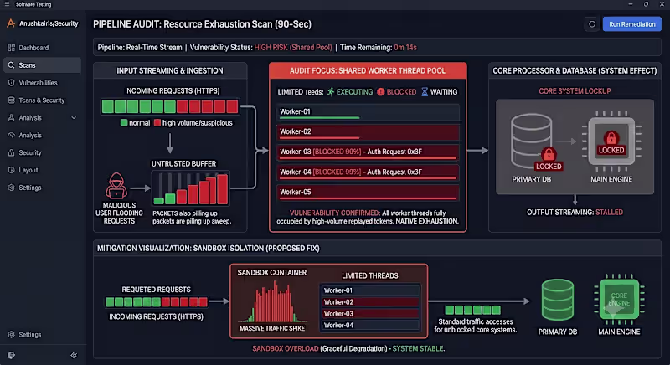The height and width of the screenshot is (365, 670).
Task: Click the Anushkairis/Security workspace name
Action: click(x=49, y=24)
